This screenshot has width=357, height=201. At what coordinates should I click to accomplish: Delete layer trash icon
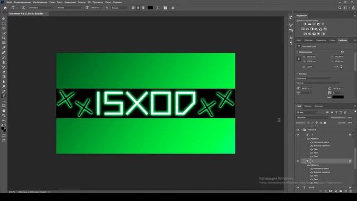351,191
